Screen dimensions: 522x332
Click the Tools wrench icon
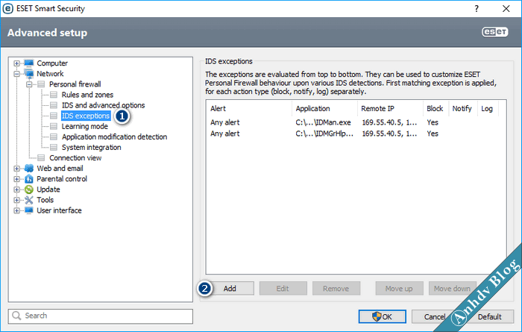(x=29, y=200)
